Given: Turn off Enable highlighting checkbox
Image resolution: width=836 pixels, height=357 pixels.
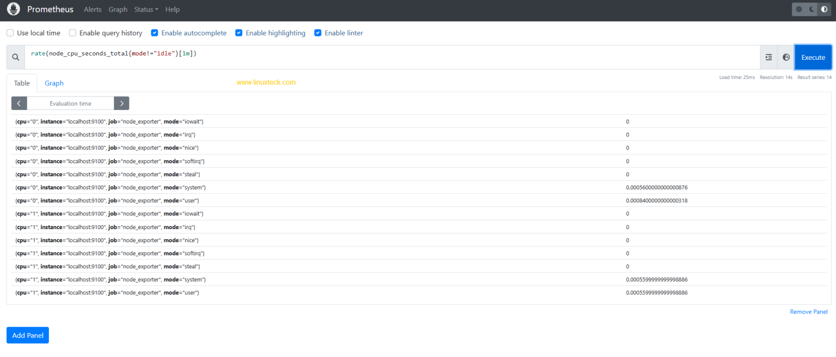Looking at the screenshot, I should (238, 33).
